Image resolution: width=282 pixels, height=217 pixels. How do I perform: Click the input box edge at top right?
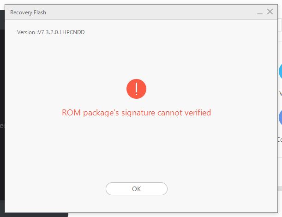(280, 25)
